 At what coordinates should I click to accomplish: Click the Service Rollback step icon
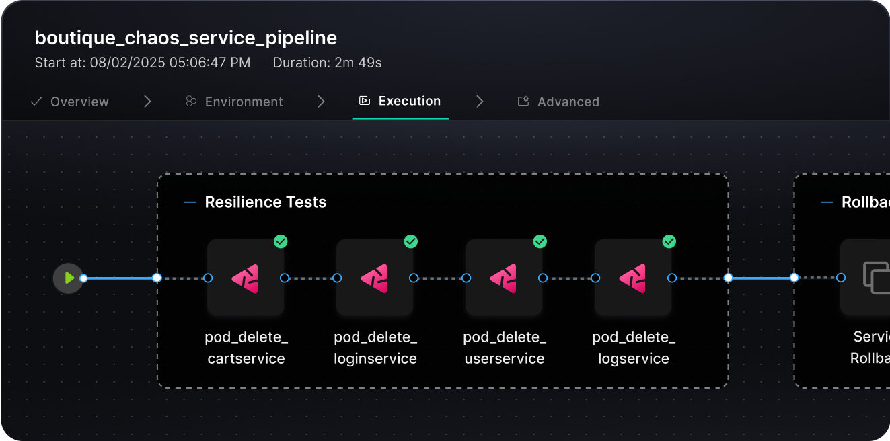pos(865,278)
